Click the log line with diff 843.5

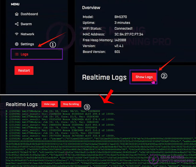click(60, 125)
